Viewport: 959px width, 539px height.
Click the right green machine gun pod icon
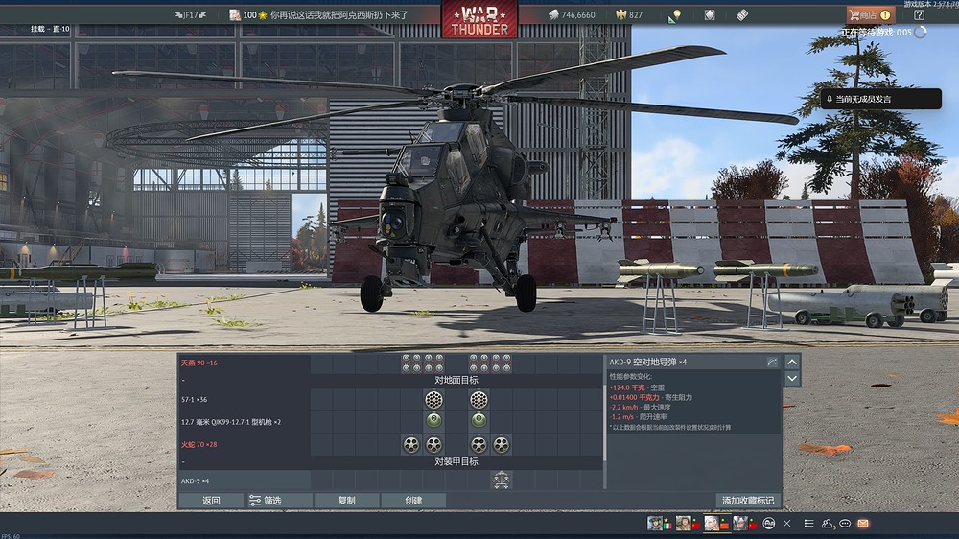[x=479, y=420]
